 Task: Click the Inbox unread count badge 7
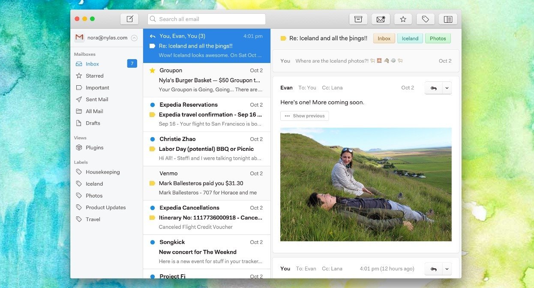click(132, 64)
